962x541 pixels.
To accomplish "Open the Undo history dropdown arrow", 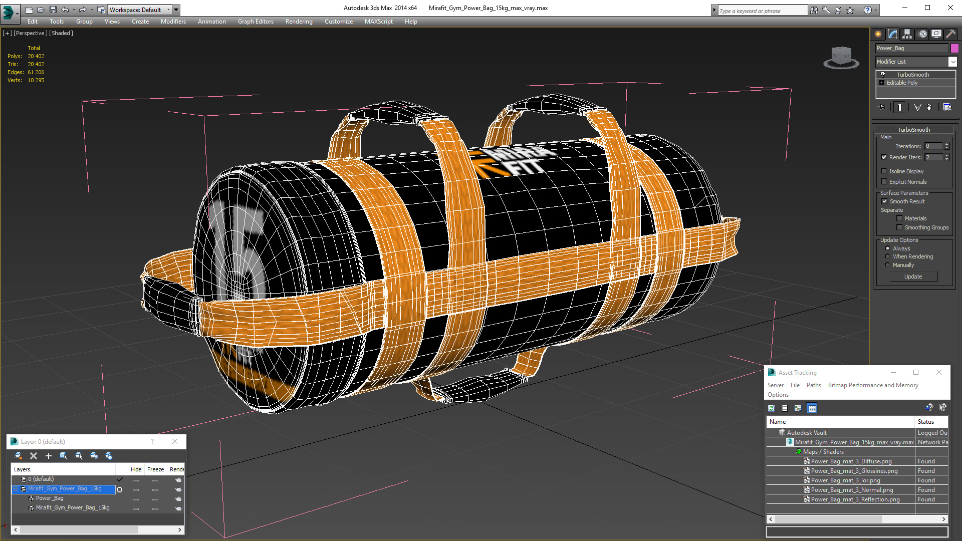I will [74, 10].
